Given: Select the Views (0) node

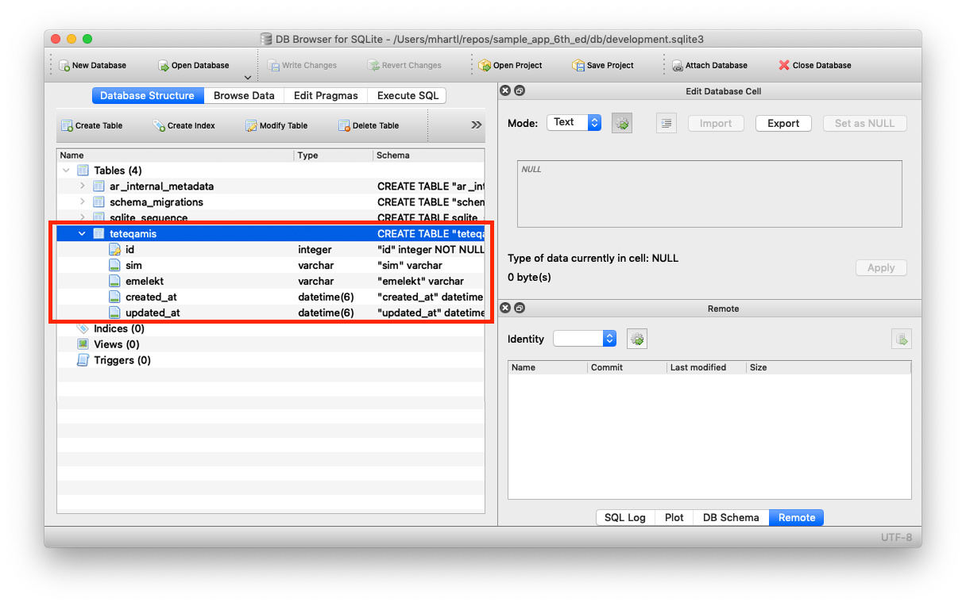Looking at the screenshot, I should [271, 344].
